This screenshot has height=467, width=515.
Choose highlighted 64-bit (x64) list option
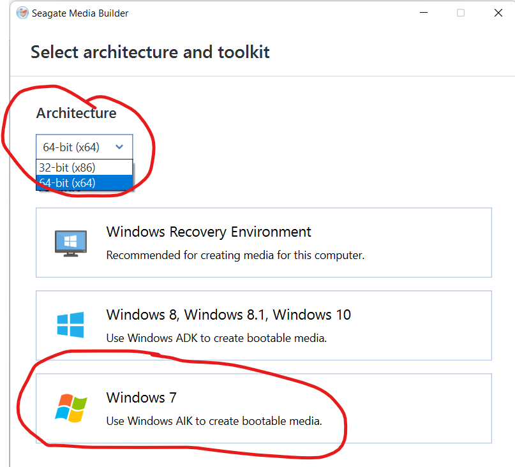pyautogui.click(x=84, y=182)
